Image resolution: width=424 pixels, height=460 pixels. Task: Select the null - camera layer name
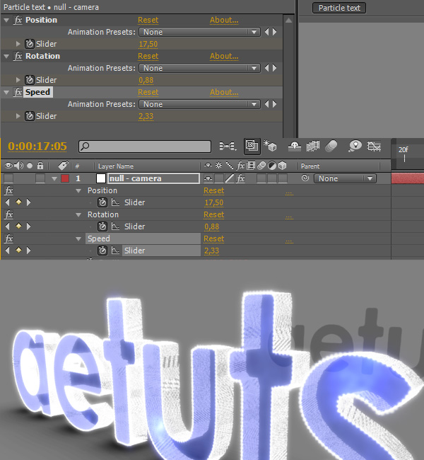click(153, 178)
